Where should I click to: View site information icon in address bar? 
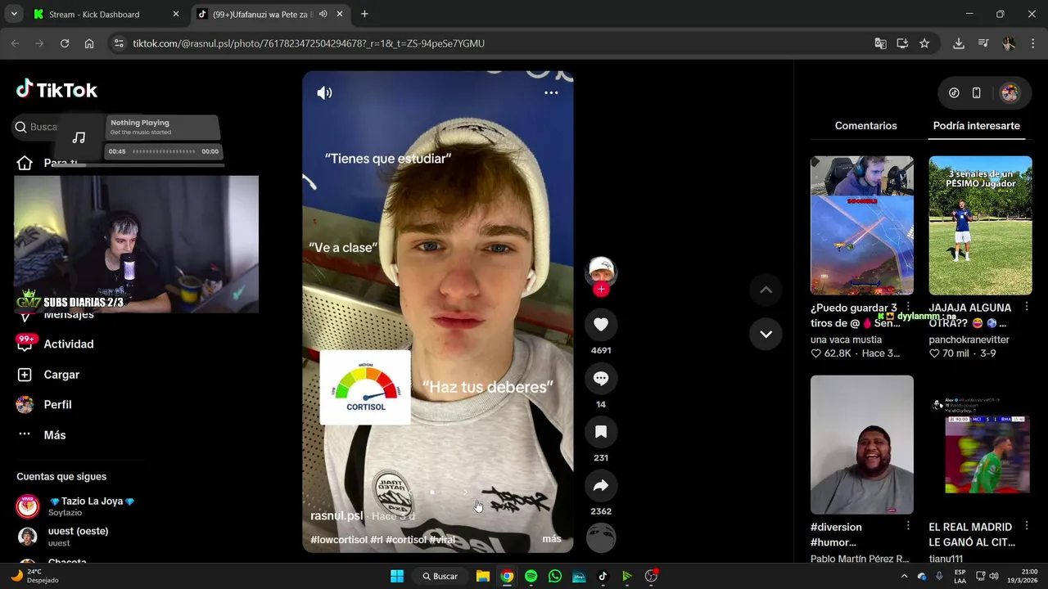[119, 43]
